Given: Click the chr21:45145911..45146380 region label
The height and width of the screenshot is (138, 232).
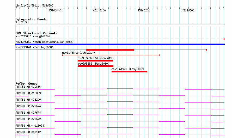Looking at the screenshot, I should pos(34,6).
